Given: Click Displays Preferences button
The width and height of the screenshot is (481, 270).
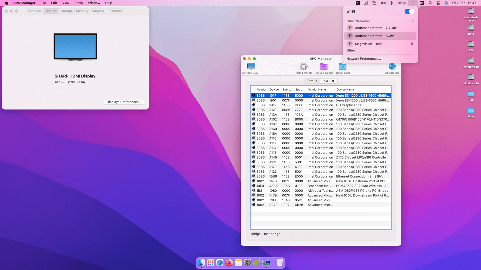Looking at the screenshot, I should point(124,102).
